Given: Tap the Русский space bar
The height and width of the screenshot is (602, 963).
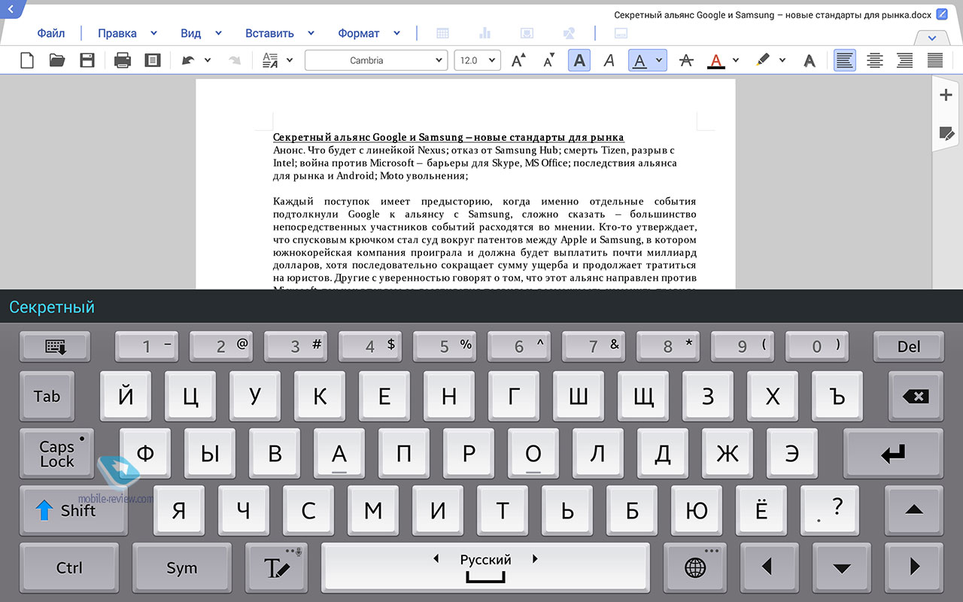Looking at the screenshot, I should [485, 568].
